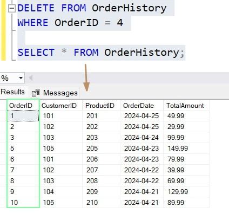Click ProductID cell 202

pyautogui.click(x=101, y=127)
